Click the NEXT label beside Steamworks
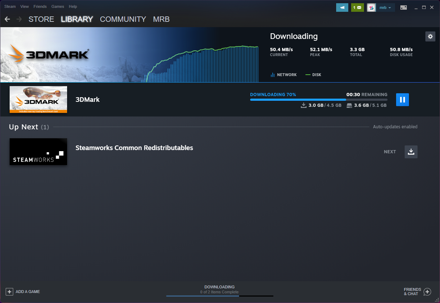The image size is (440, 303). [390, 152]
